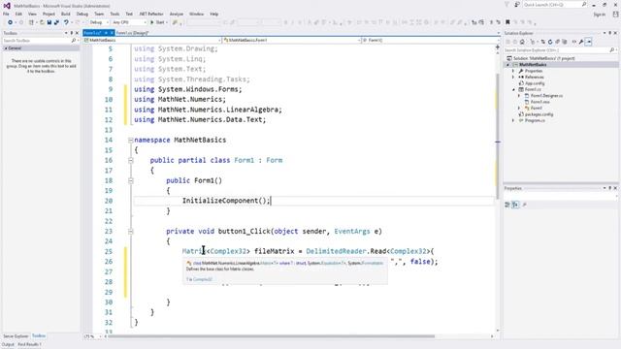This screenshot has height=349, width=621.
Task: Click Solution Explorer Properties wrench icon
Action: tap(581, 42)
